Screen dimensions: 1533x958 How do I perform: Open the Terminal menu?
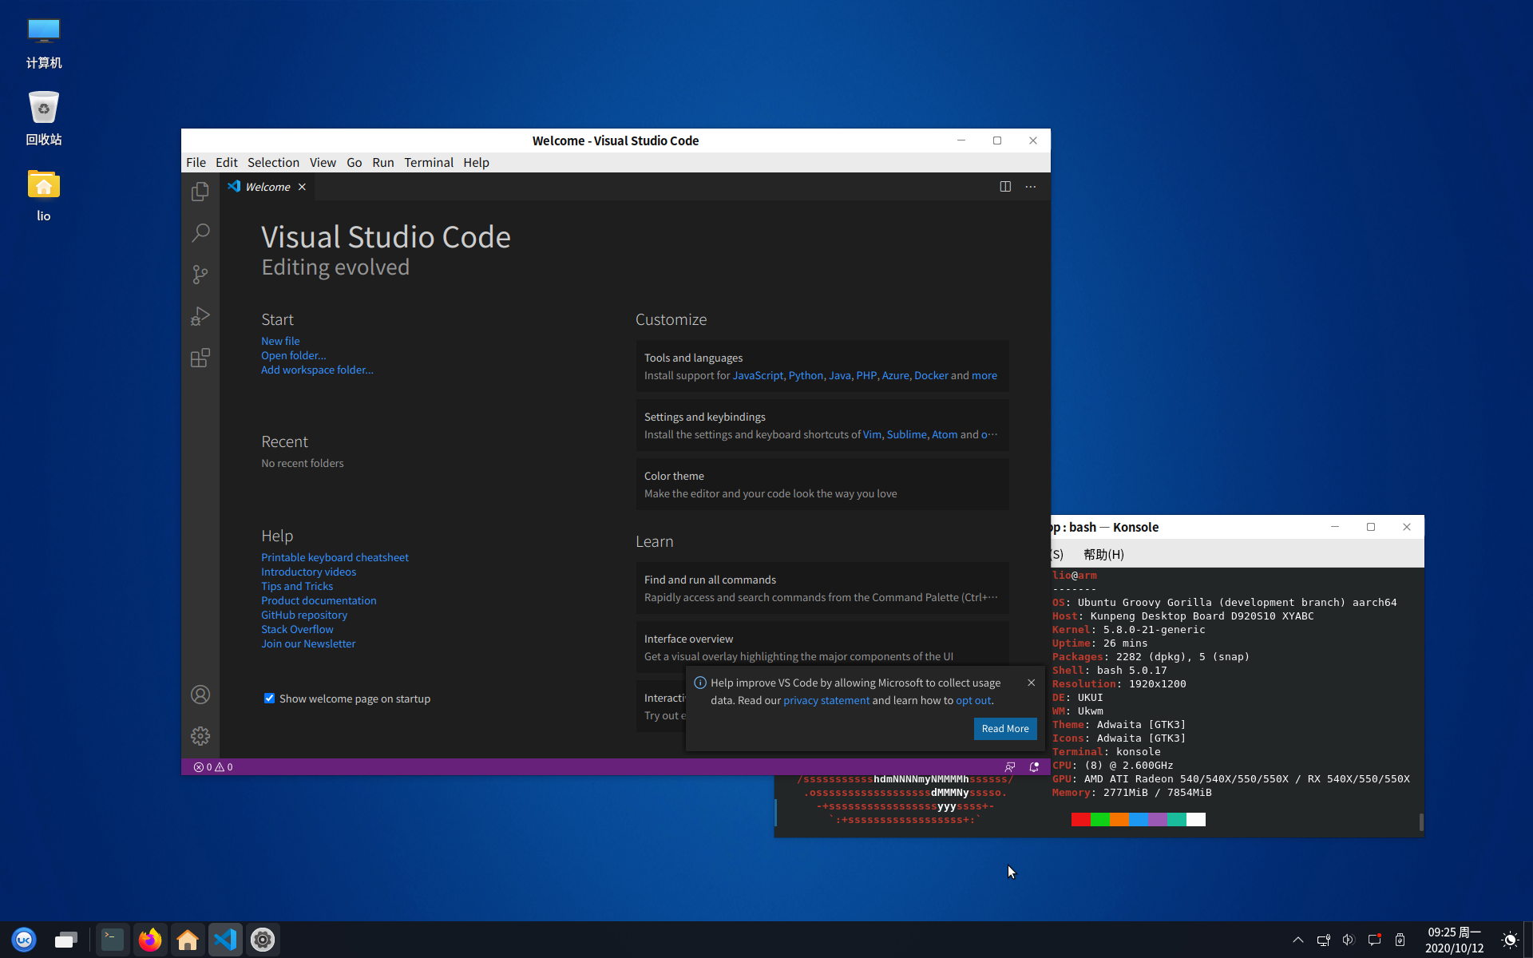(x=429, y=162)
